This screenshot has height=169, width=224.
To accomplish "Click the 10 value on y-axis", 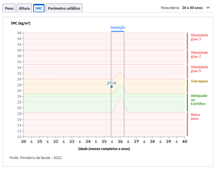I will pyautogui.click(x=19, y=137).
